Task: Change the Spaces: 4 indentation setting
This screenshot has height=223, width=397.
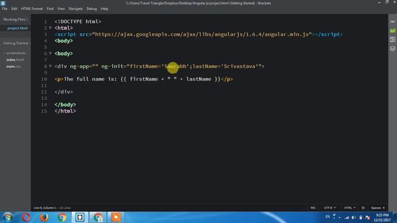Action: pos(378,208)
